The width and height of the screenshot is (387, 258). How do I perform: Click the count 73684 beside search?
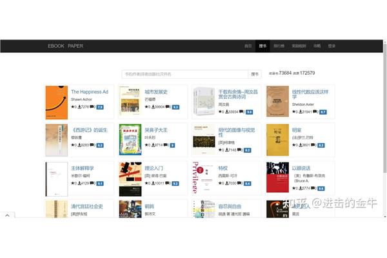[x=285, y=73]
